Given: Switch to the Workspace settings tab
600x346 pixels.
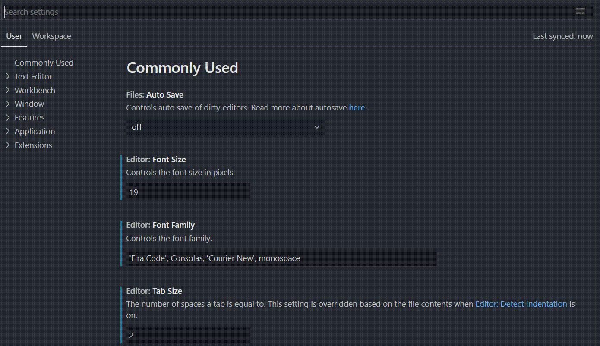Looking at the screenshot, I should [51, 36].
